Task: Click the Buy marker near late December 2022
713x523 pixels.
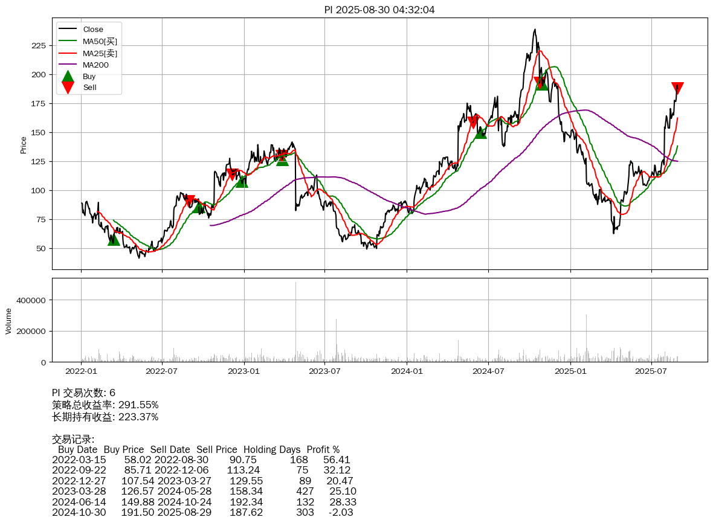Action: coord(241,181)
